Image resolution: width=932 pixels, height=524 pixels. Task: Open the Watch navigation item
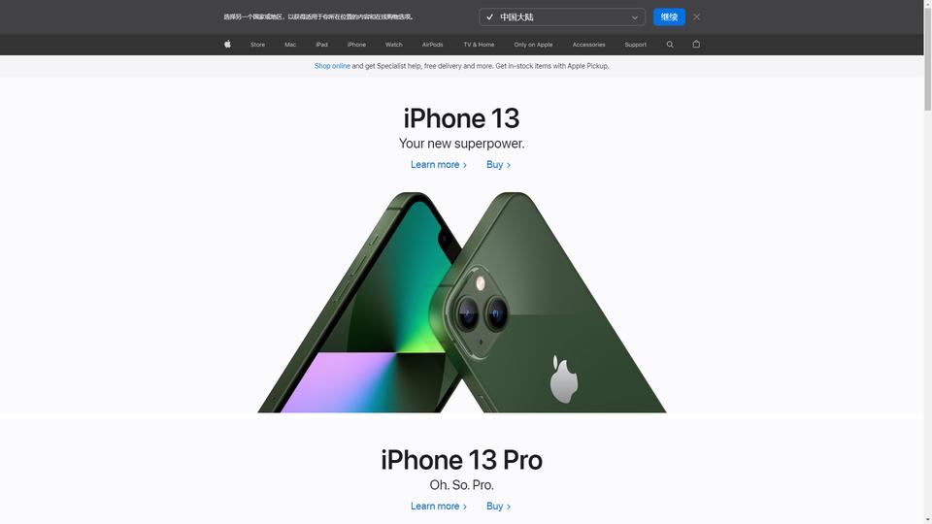click(393, 45)
